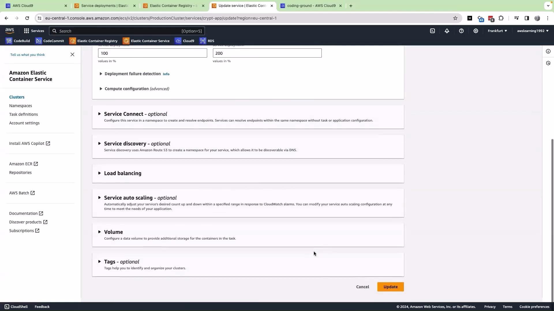Focus the AWS console search box
The width and height of the screenshot is (554, 311).
[x=127, y=31]
